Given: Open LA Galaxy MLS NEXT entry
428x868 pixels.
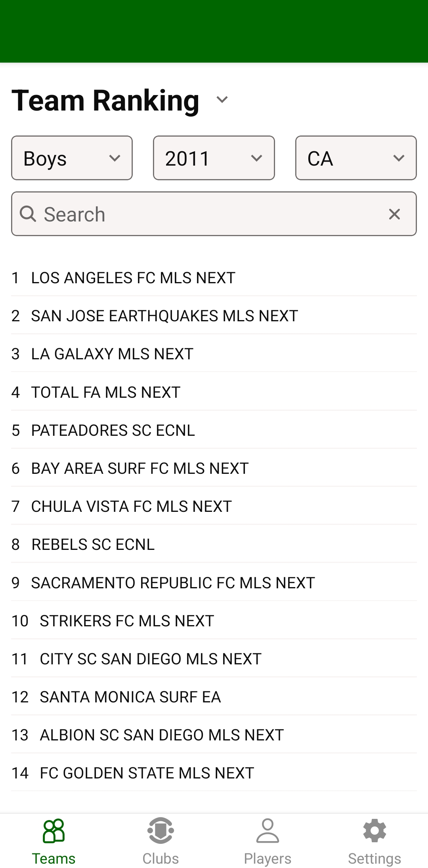Looking at the screenshot, I should click(112, 354).
